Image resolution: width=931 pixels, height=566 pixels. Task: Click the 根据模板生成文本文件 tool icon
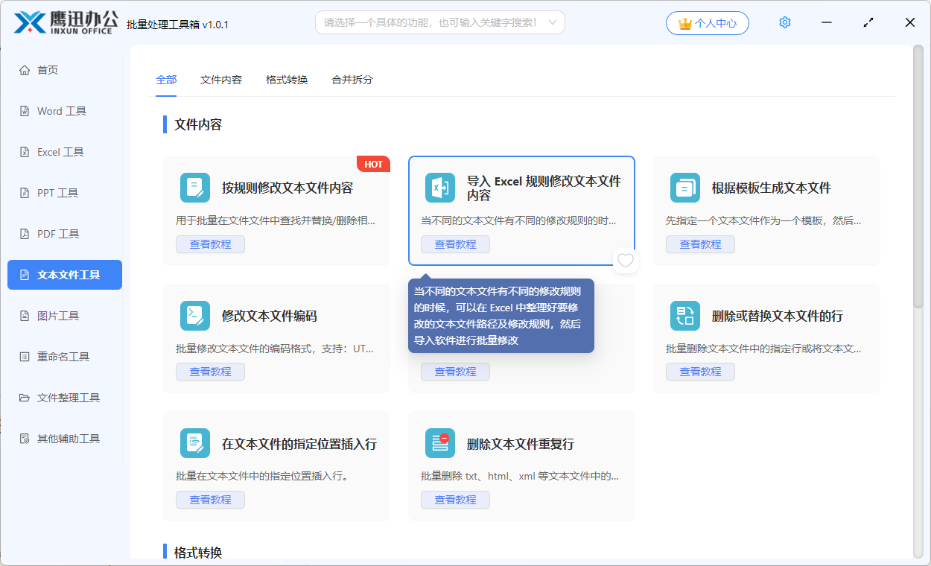click(685, 188)
